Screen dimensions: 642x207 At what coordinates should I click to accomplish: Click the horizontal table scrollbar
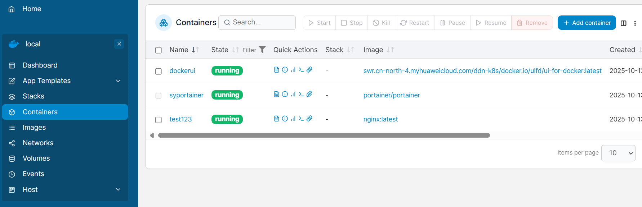324,135
